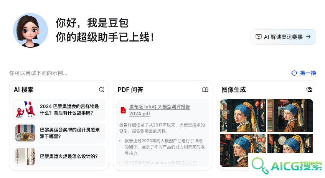This screenshot has height=178, width=325.
Task: Click the red PDF file icon
Action: [123, 110]
